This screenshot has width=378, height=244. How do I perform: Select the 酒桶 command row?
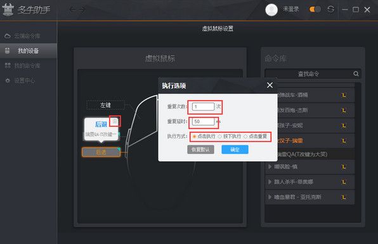[x=316, y=95]
